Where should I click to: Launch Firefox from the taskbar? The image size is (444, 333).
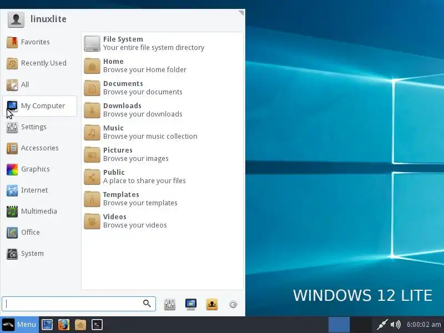click(x=64, y=325)
